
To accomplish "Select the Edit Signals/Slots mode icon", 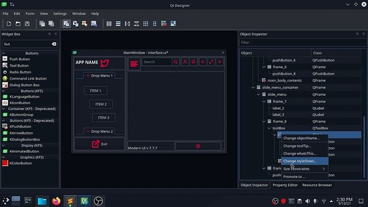I will pos(75,24).
